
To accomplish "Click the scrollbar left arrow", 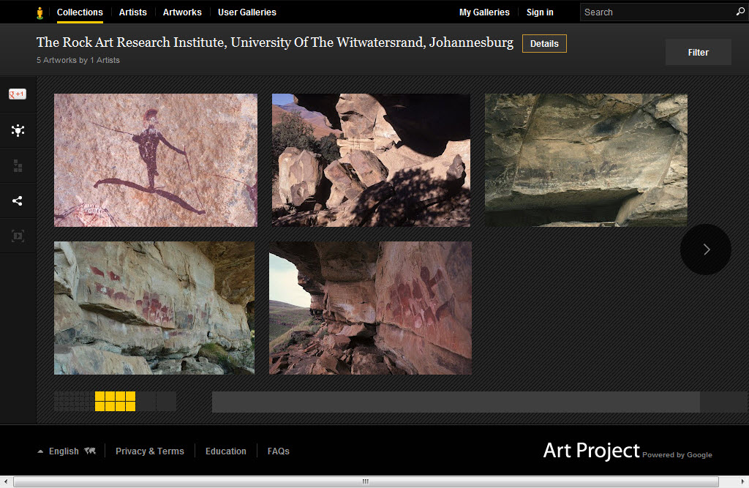I will point(5,481).
